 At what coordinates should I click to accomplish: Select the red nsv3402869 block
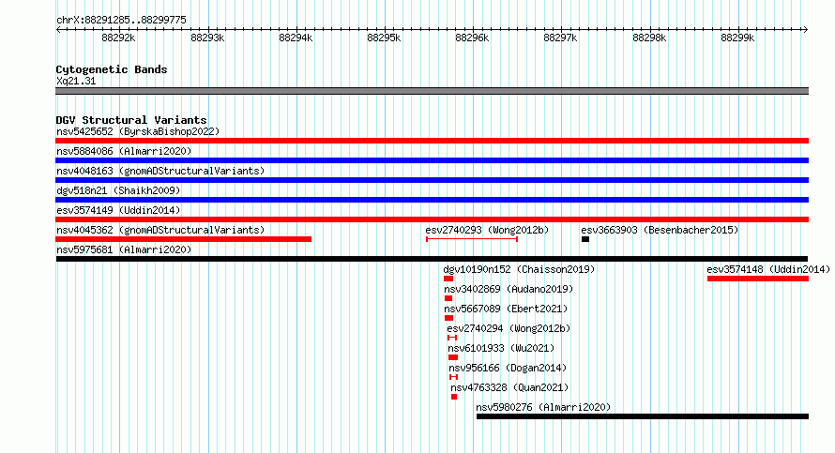pos(448,298)
